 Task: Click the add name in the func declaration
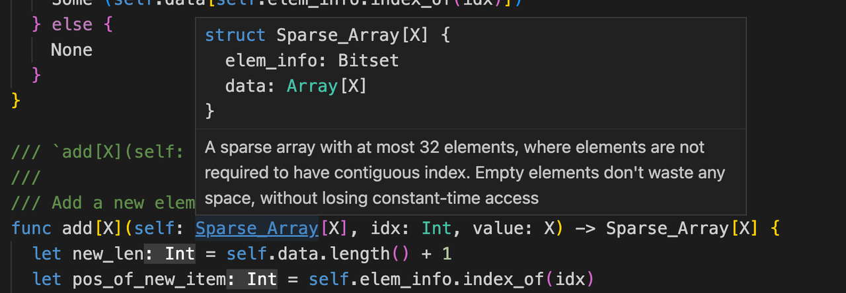(77, 228)
